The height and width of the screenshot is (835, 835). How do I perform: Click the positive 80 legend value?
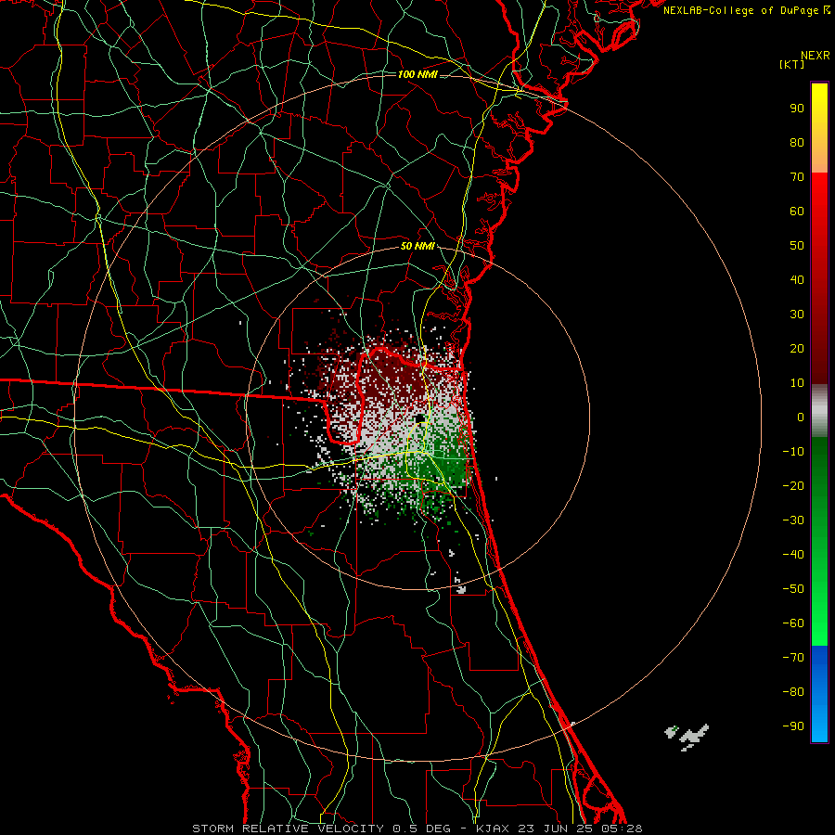[797, 143]
